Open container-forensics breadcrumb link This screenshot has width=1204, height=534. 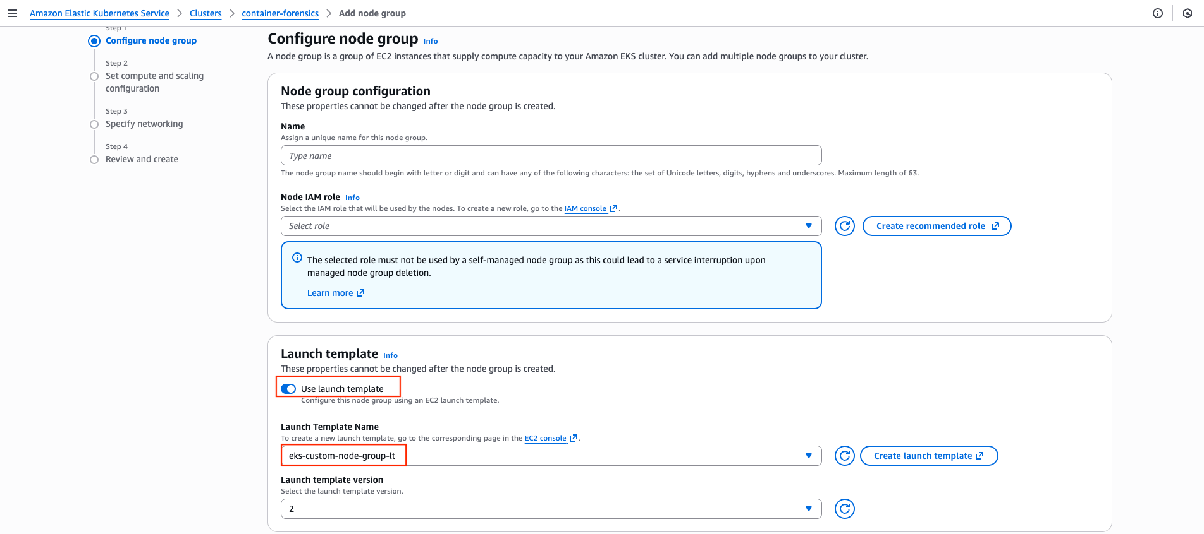pyautogui.click(x=280, y=13)
